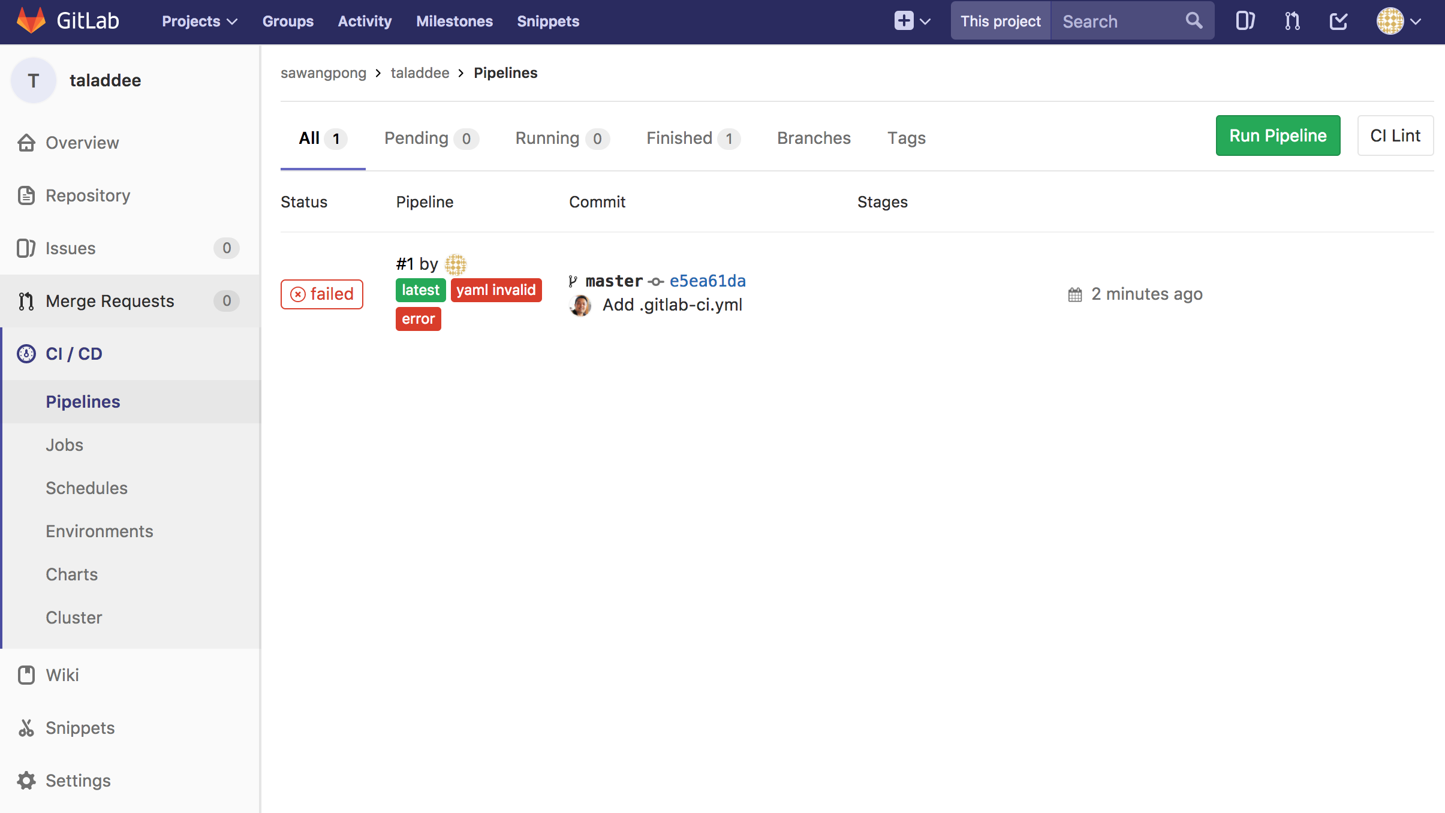Click the git branch network icon

point(1292,21)
